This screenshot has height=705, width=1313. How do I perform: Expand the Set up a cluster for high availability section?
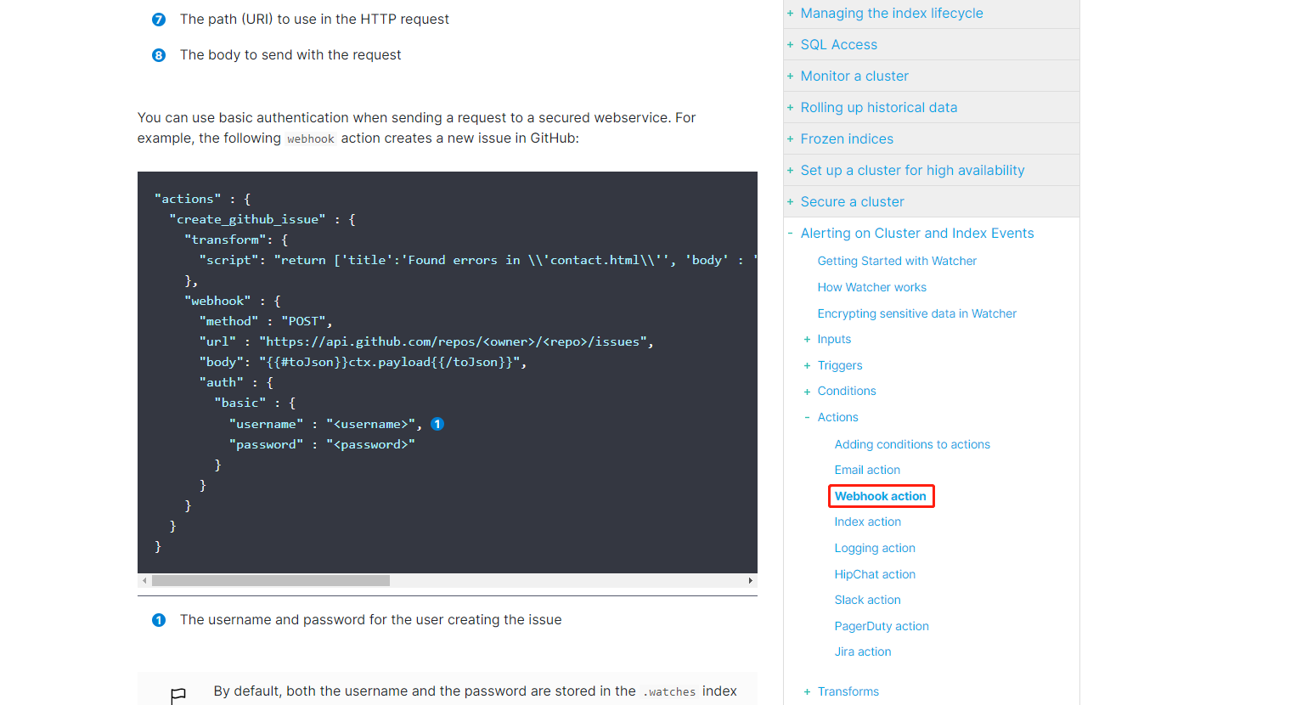(790, 171)
